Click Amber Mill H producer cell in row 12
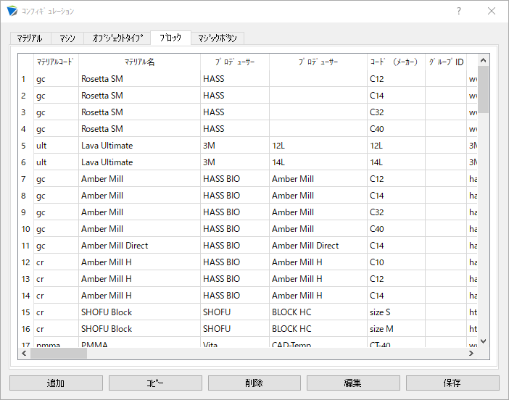Image resolution: width=509 pixels, height=400 pixels. 318,262
